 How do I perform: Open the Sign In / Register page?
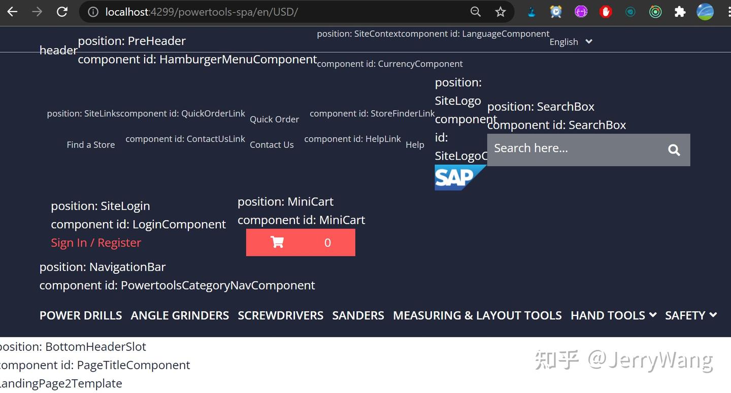[x=95, y=243]
